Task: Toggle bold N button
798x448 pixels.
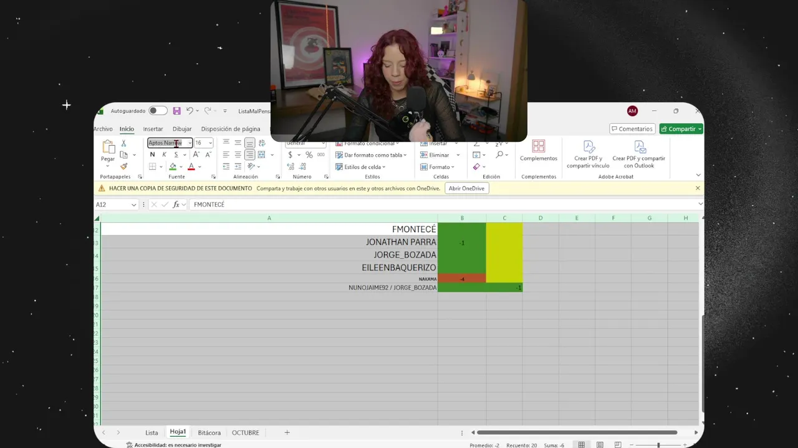Action: [152, 154]
